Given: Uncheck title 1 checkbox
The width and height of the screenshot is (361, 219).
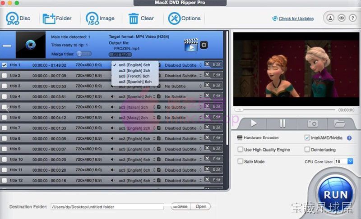Looking at the screenshot, I should [x=5, y=65].
